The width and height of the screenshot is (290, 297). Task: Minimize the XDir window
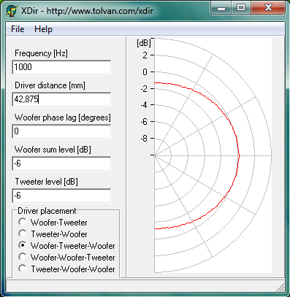pyautogui.click(x=221, y=8)
